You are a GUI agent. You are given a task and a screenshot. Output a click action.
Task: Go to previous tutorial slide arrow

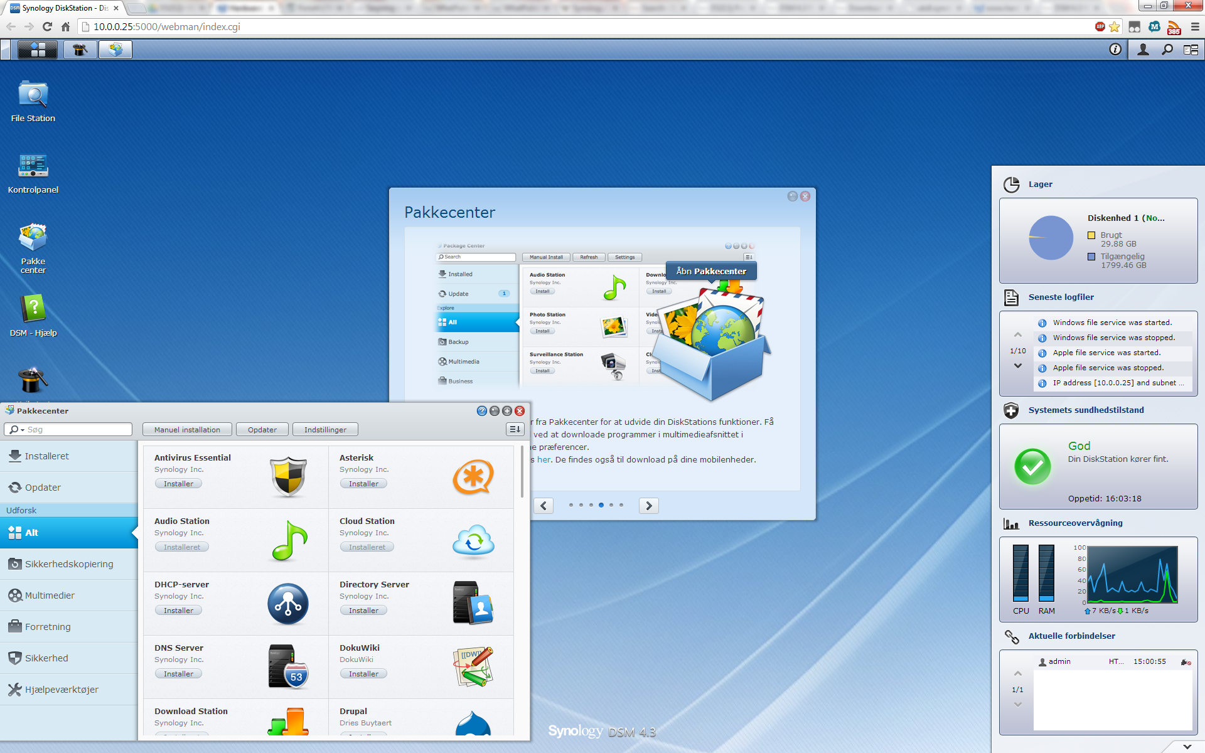click(544, 506)
